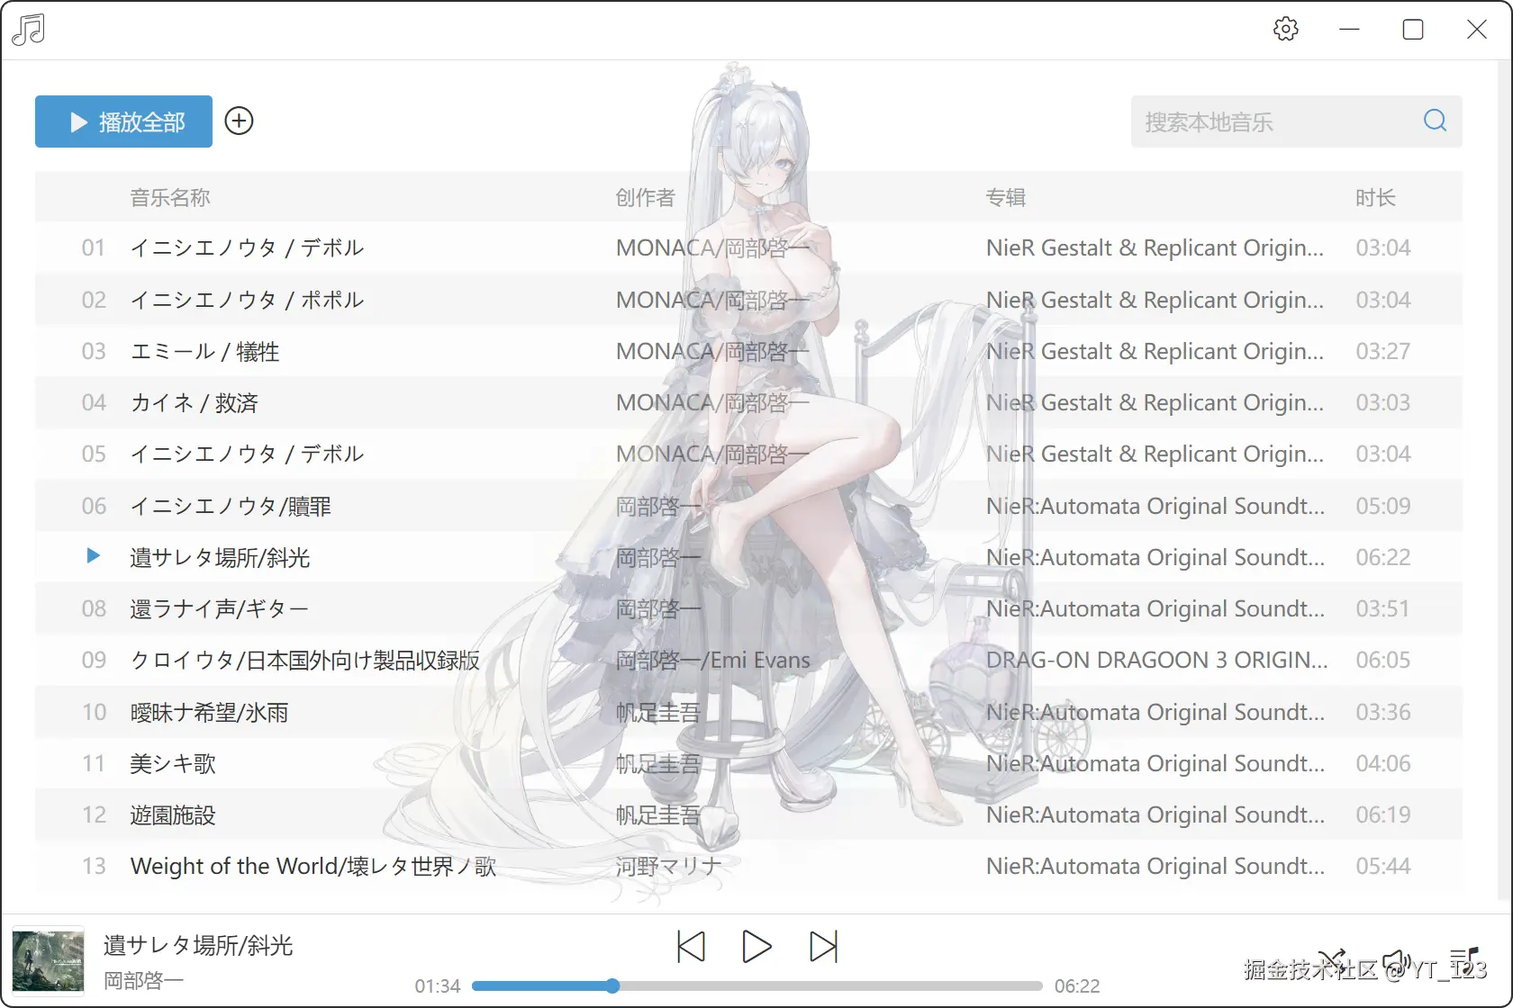
Task: Open settings with the gear icon
Action: click(x=1285, y=29)
